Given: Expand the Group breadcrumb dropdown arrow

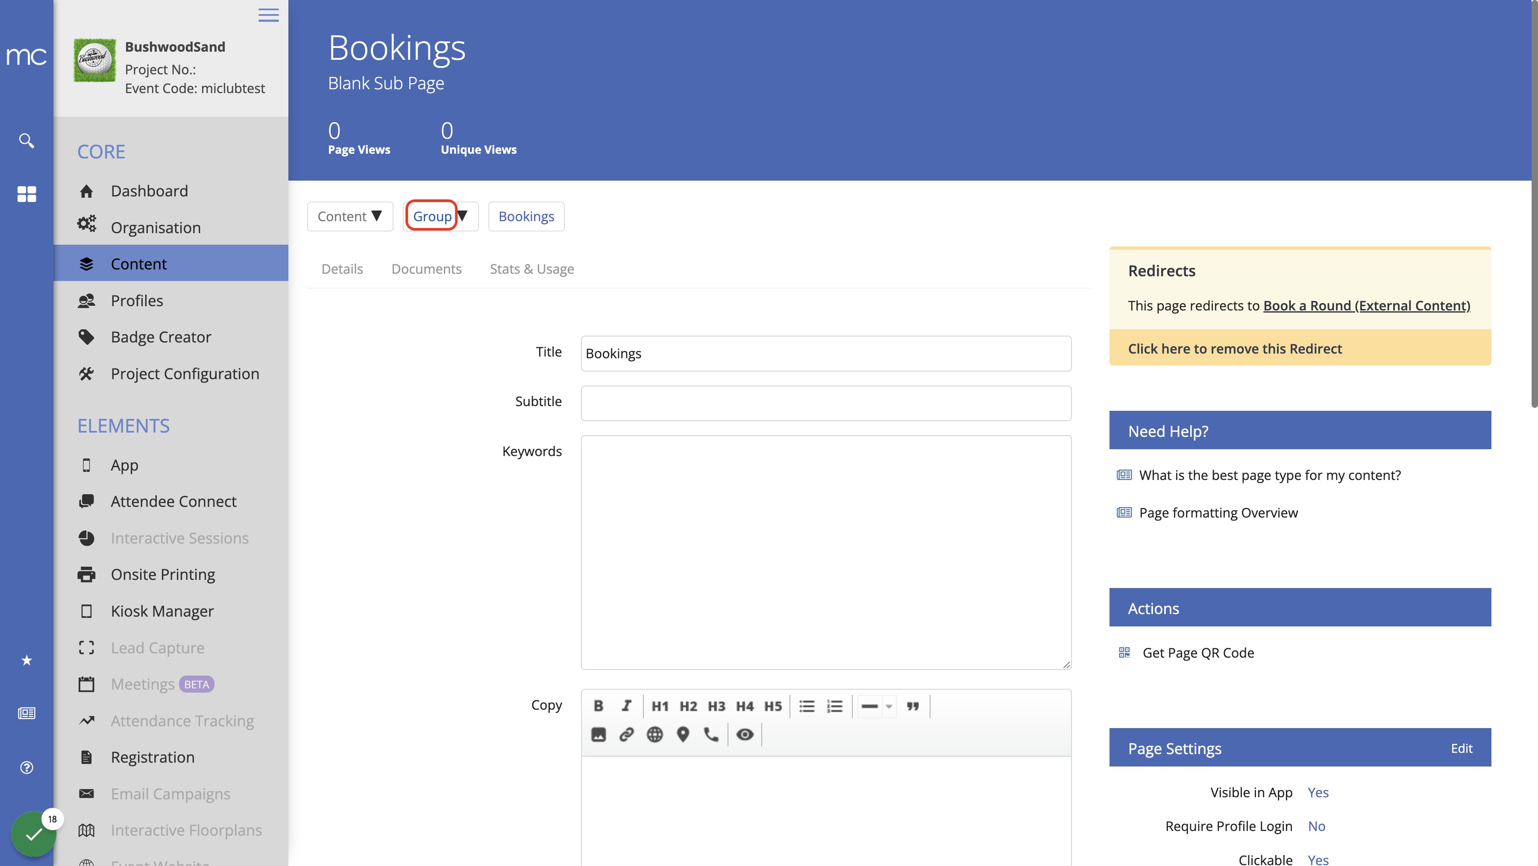Looking at the screenshot, I should pyautogui.click(x=462, y=216).
